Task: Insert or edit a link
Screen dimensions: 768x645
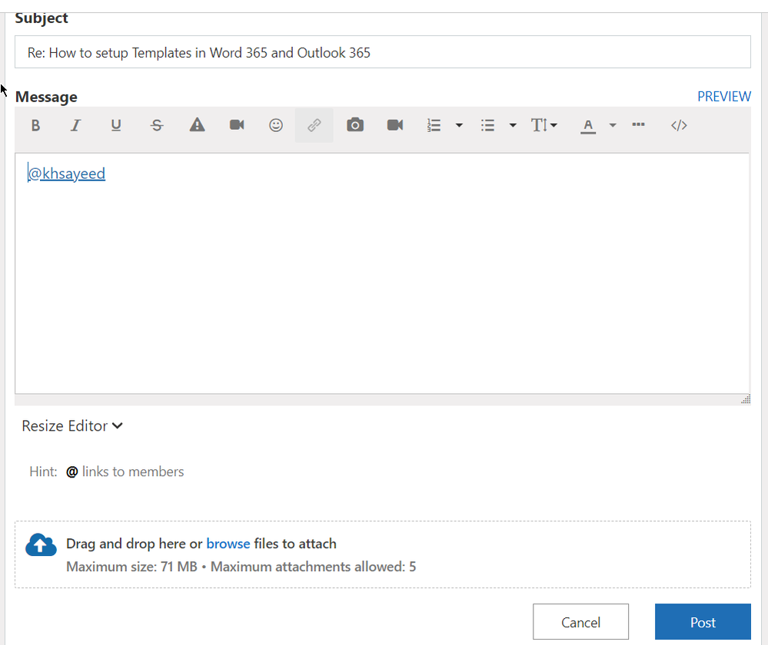Action: pyautogui.click(x=314, y=125)
